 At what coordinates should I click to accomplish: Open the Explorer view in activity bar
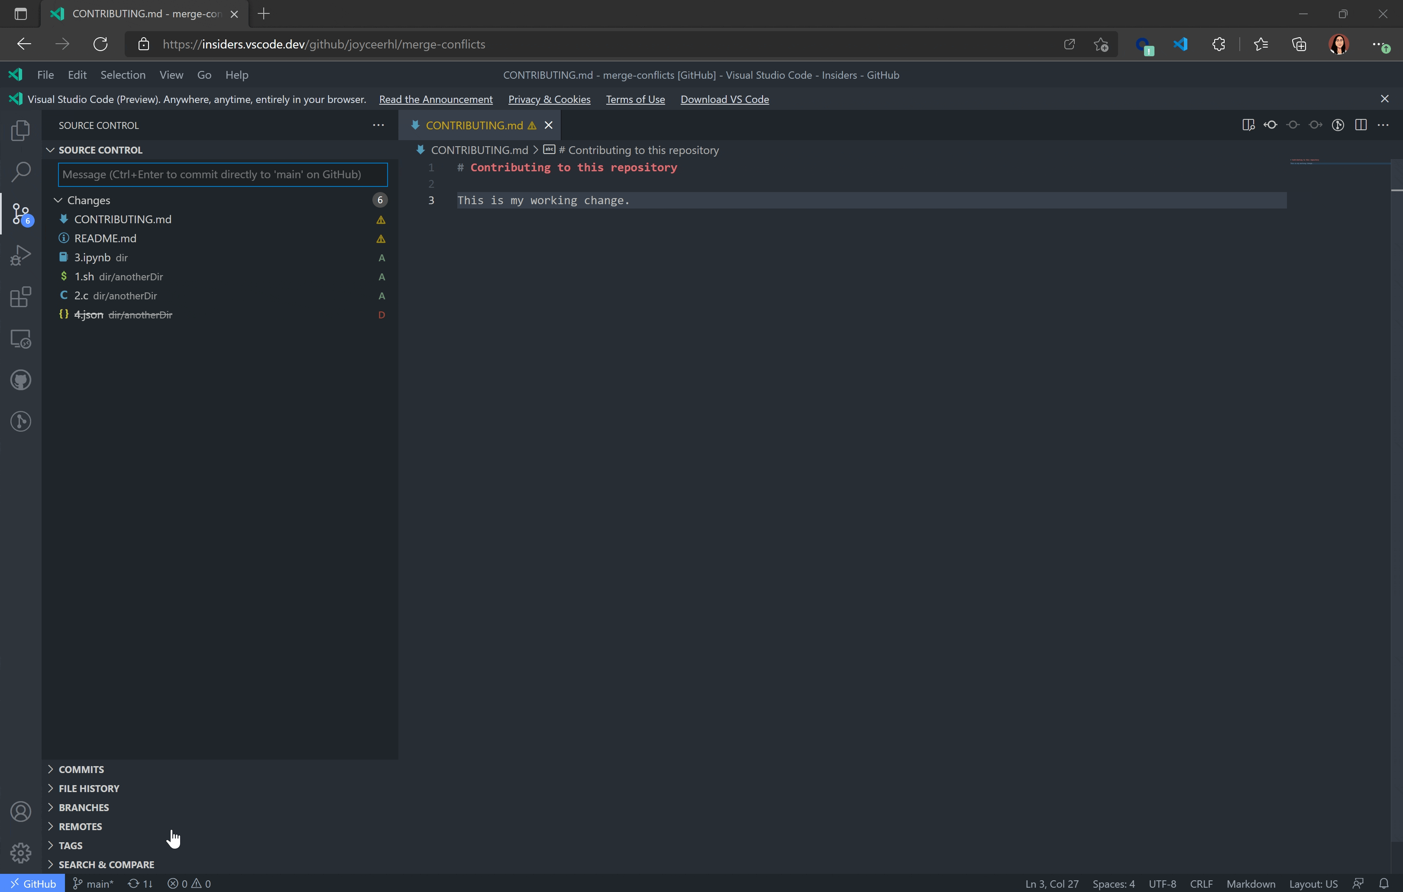(x=20, y=130)
